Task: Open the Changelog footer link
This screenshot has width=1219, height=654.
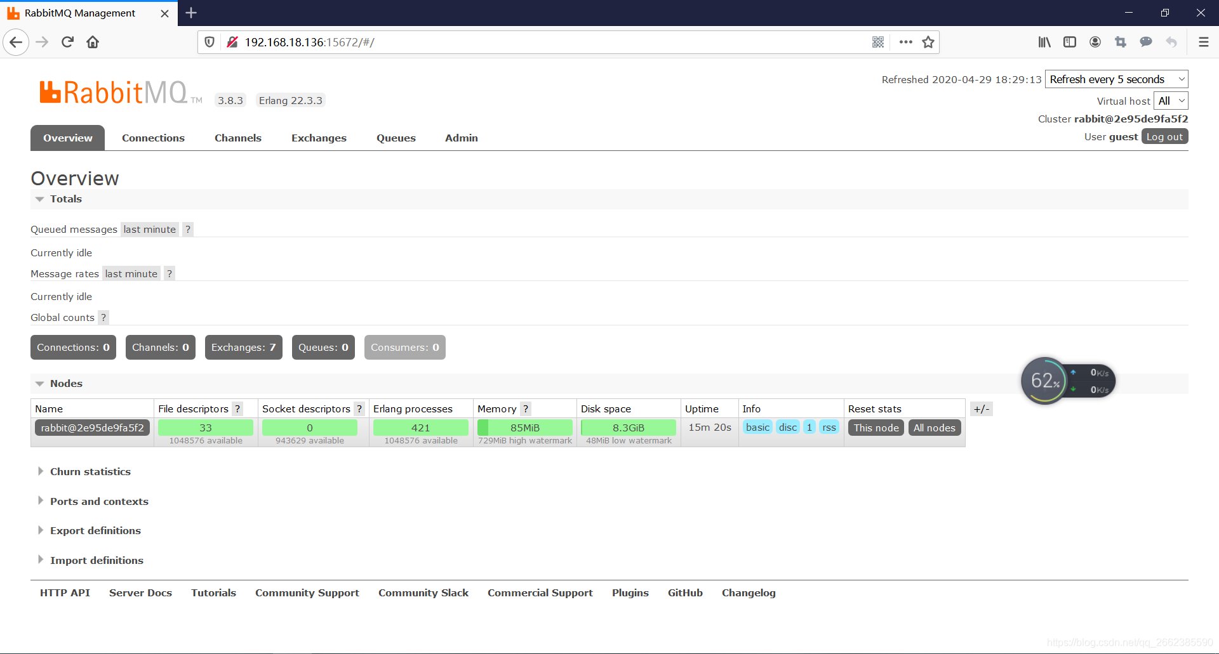Action: 749,593
